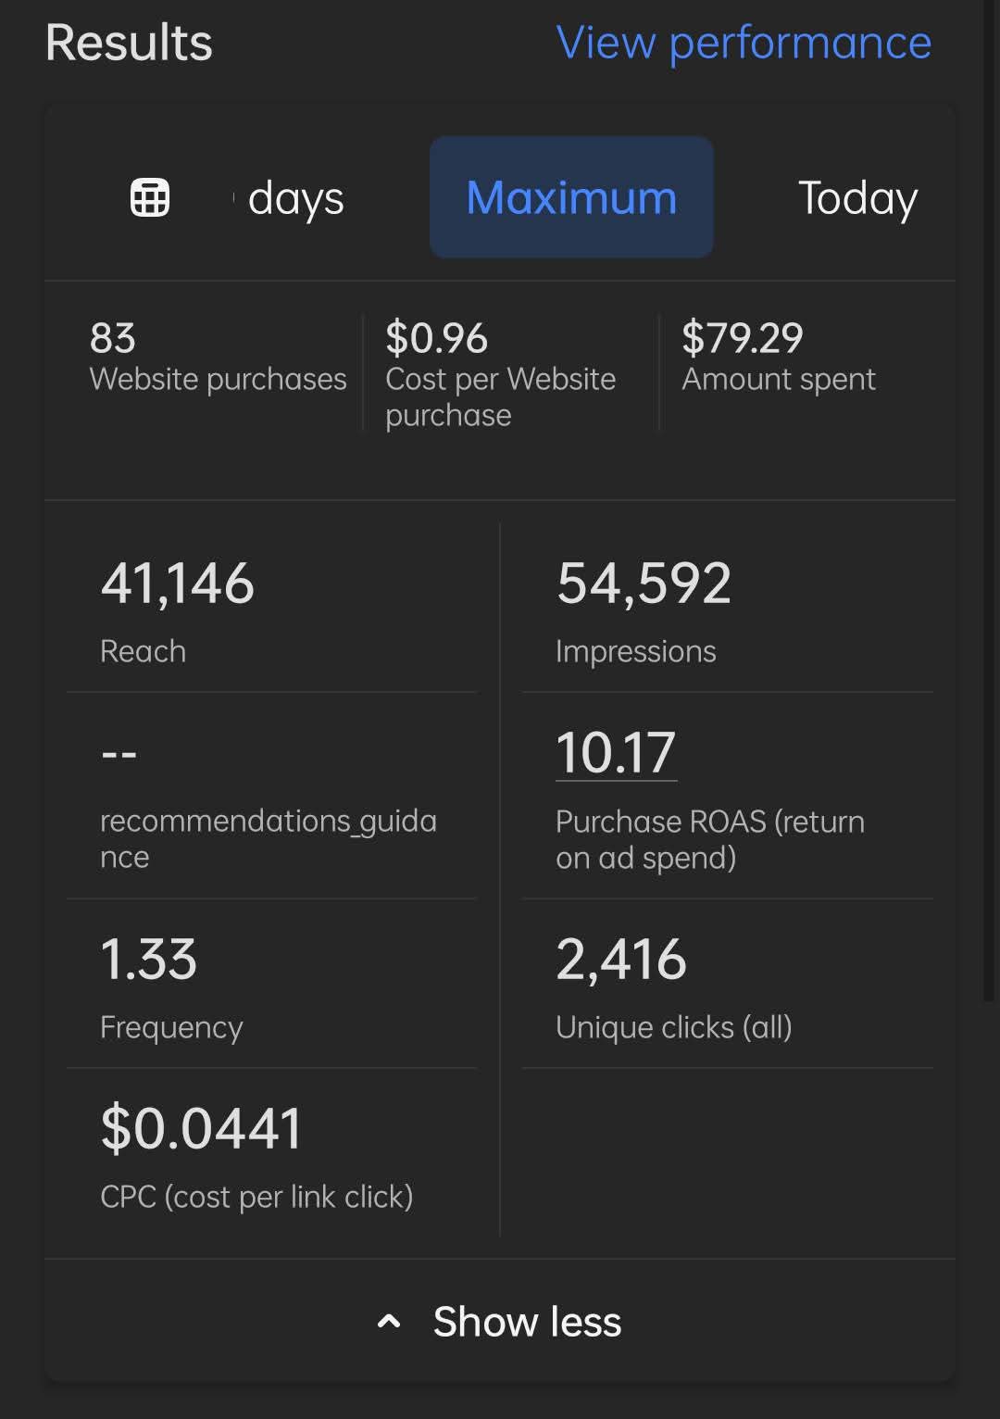
Task: Click the Show less label
Action: point(527,1322)
